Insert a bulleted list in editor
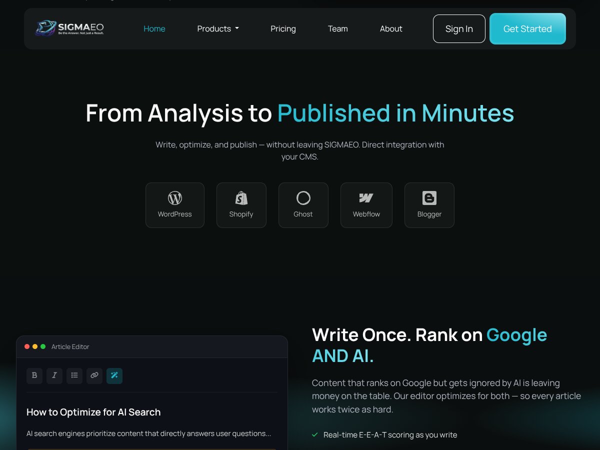The image size is (600, 450). point(74,375)
